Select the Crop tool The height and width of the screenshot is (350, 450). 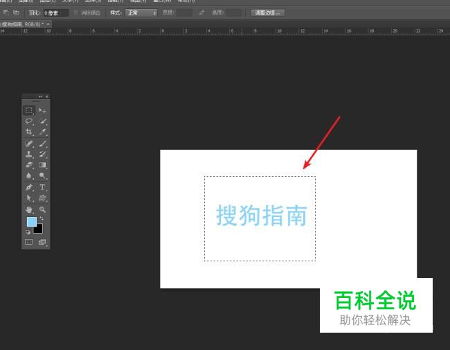pos(29,132)
